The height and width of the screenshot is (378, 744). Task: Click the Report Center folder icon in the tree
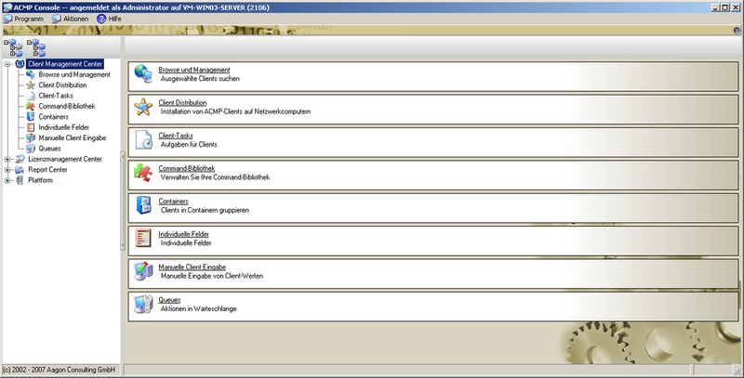click(x=20, y=170)
